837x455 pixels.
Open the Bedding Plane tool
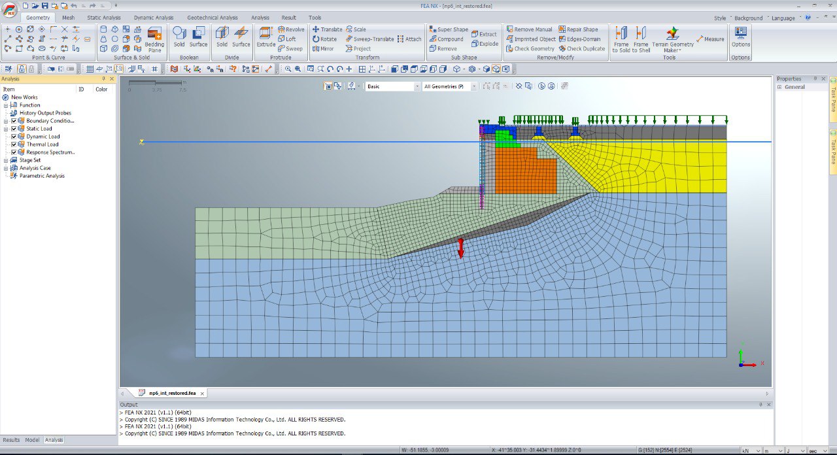[154, 39]
